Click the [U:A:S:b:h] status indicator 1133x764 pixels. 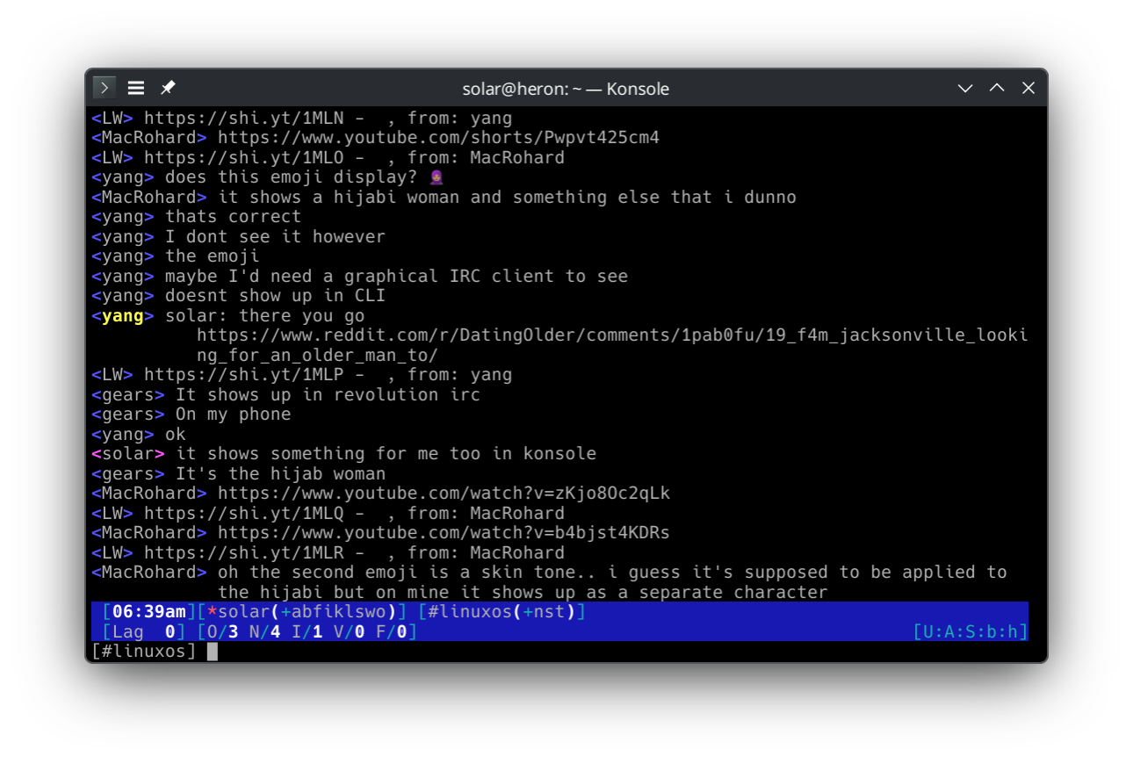point(970,632)
